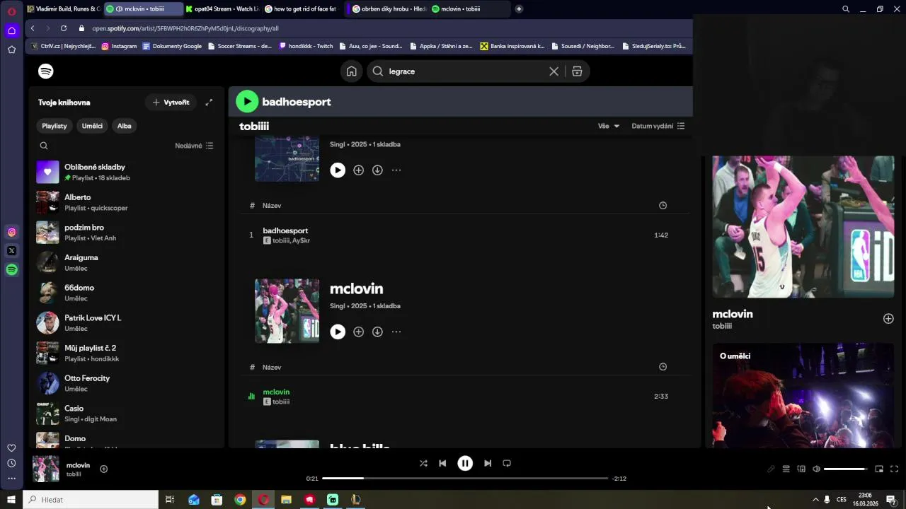Toggle fullscreen player view
This screenshot has height=509, width=906.
894,469
